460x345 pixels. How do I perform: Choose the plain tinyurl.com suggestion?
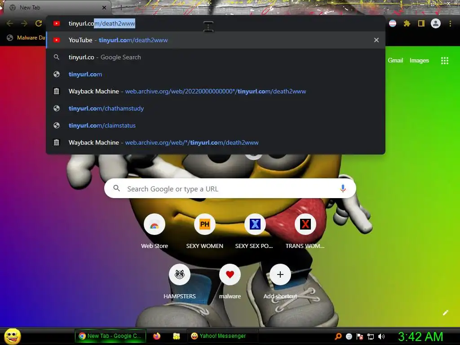[216, 74]
